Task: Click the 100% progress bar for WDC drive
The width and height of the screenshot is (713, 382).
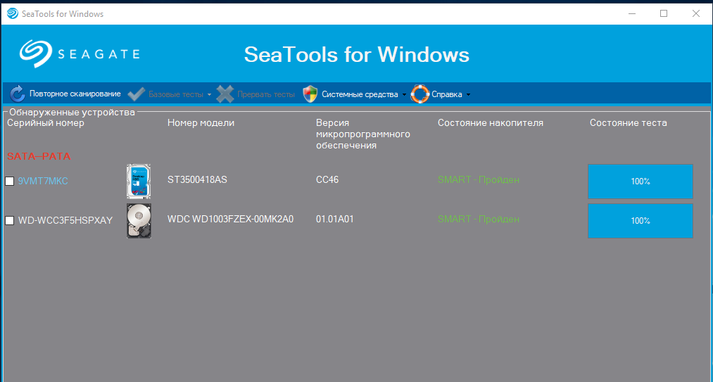Action: [x=640, y=221]
